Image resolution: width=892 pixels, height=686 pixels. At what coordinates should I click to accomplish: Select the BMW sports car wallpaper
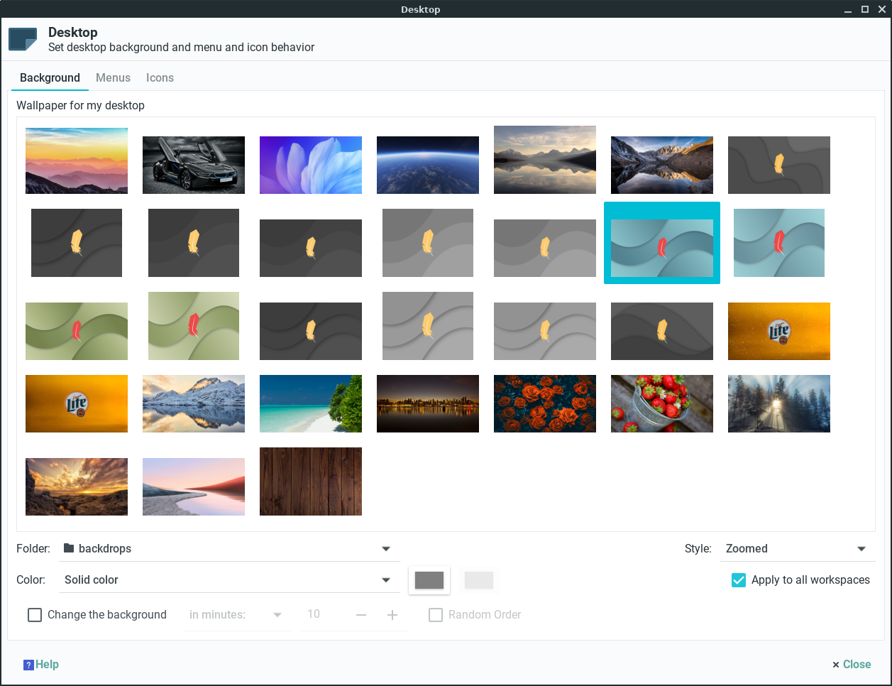(193, 165)
